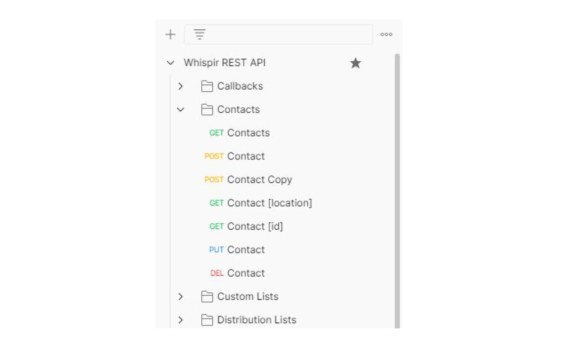Select the GET Contact [location] request
This screenshot has height=338, width=561.
point(269,203)
